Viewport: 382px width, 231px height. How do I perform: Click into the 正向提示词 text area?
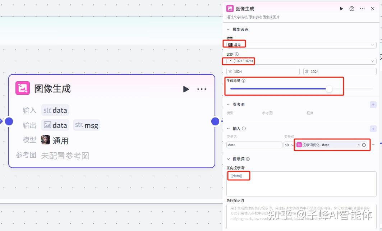click(x=301, y=185)
